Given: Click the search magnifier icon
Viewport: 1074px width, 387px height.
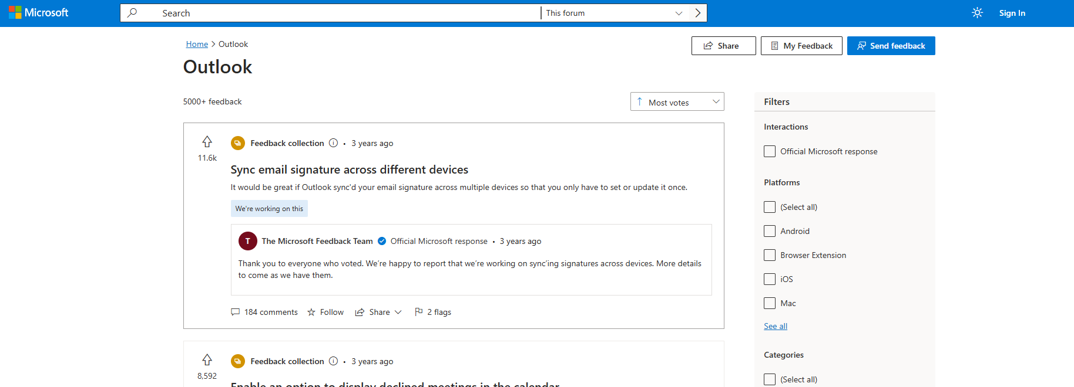Looking at the screenshot, I should pos(132,12).
